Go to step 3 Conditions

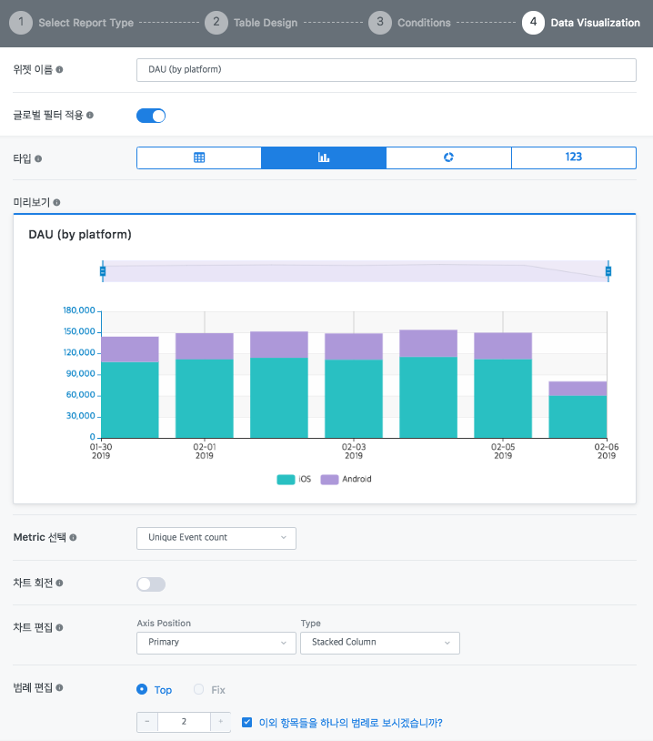pos(410,23)
